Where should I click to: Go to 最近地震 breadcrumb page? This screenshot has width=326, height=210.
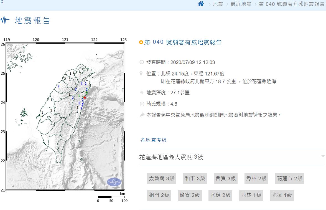pyautogui.click(x=241, y=4)
